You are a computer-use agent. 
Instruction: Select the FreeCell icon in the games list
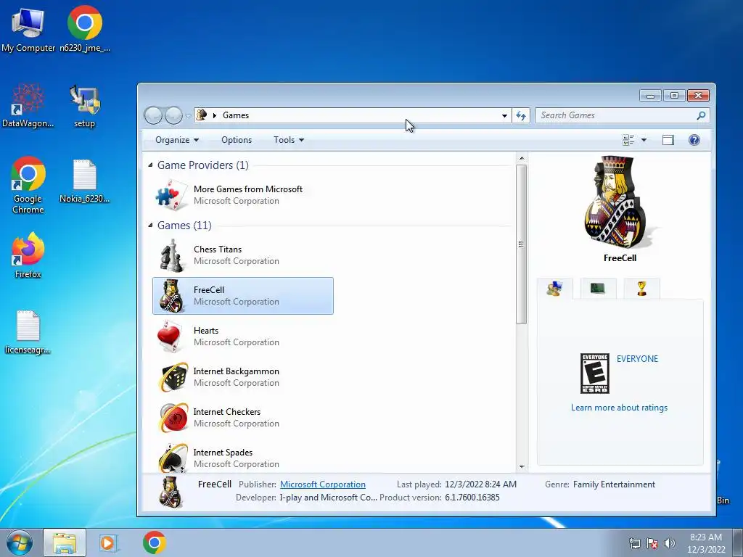(x=171, y=296)
